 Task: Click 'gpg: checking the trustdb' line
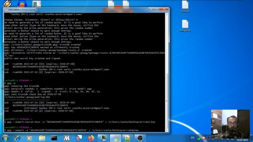[22, 86]
